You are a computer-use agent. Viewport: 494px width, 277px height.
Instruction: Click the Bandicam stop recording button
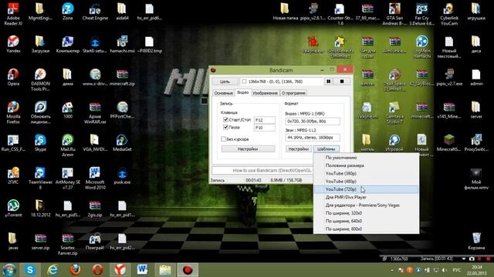(x=342, y=82)
